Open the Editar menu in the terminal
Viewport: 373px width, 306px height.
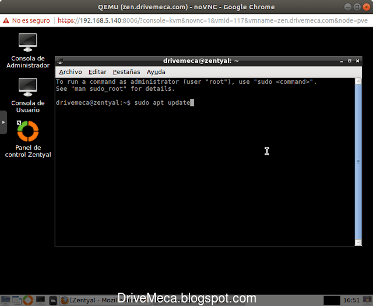tap(97, 72)
